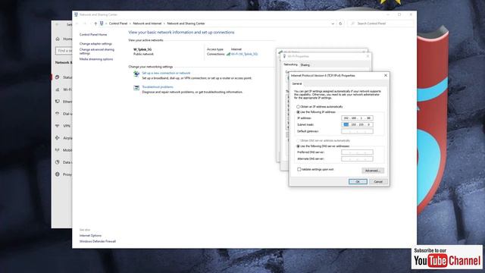Screen dimensions: 485x273
Task: Select the General tab in IPv4 Properties
Action: click(x=297, y=84)
